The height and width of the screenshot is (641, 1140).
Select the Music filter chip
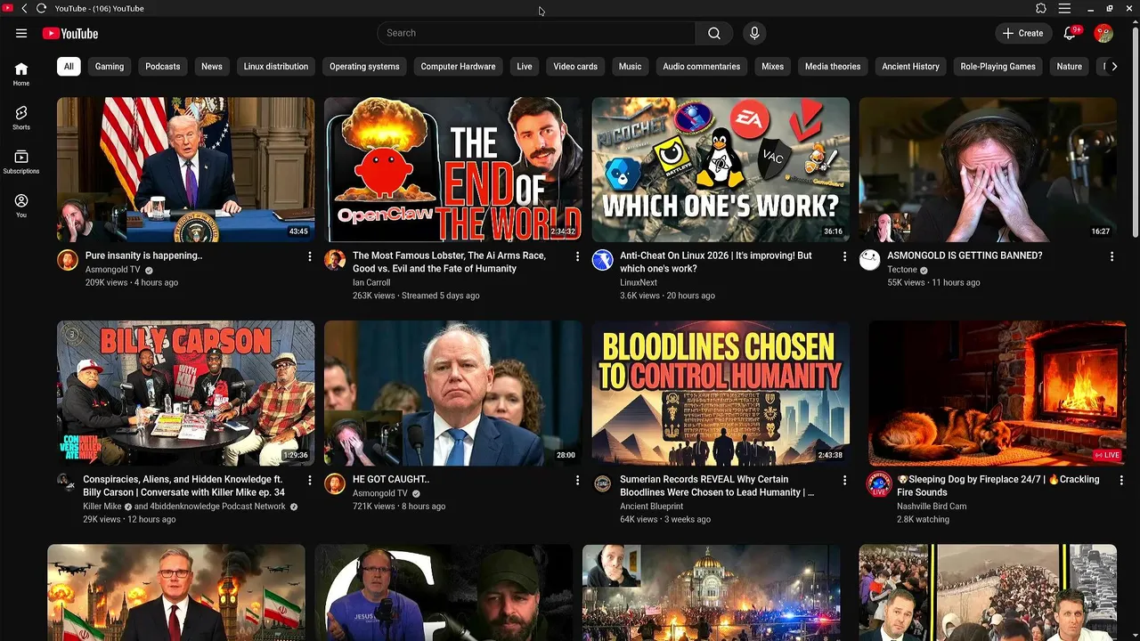[x=631, y=67]
